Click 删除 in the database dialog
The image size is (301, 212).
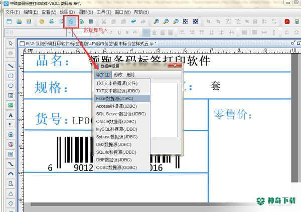tap(131, 75)
